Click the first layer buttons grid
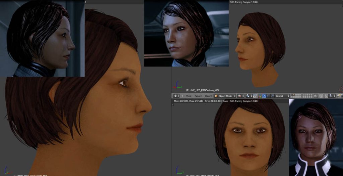Screen dimensions: 343x176 [x=296, y=96]
